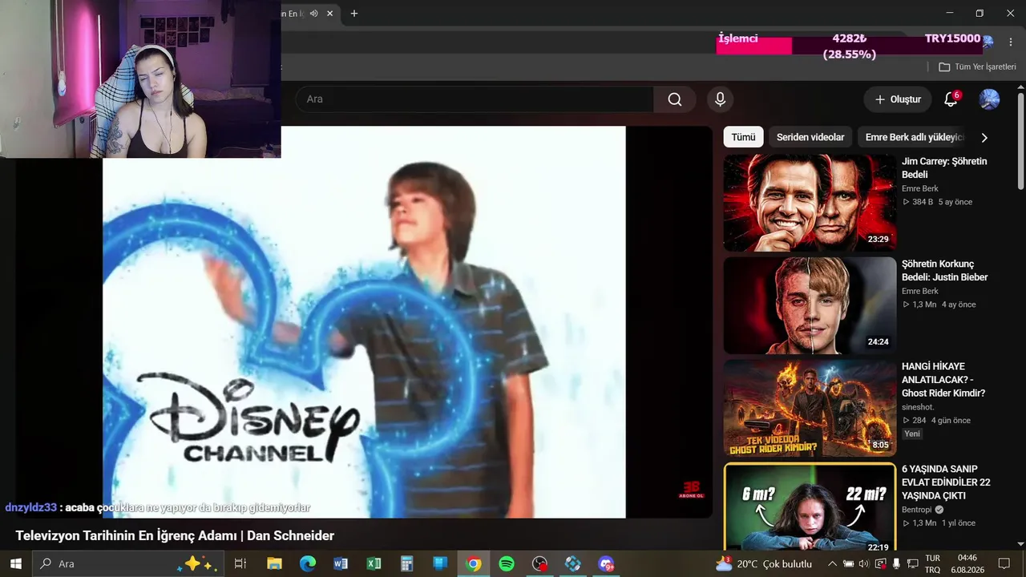1026x577 pixels.
Task: Open Tüm Yer İşaretleri bookmarks folder
Action: point(977,67)
